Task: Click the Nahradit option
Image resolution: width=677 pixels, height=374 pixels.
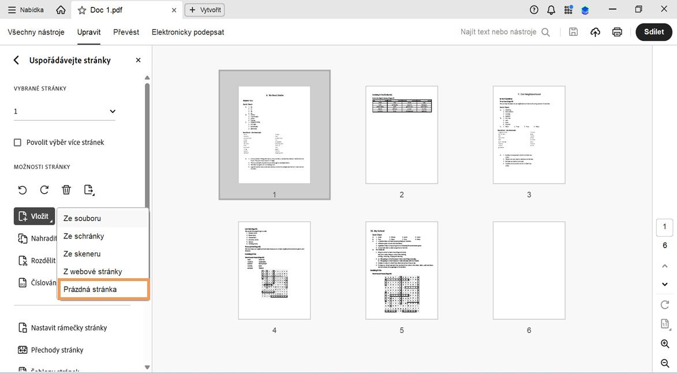Action: (37, 238)
